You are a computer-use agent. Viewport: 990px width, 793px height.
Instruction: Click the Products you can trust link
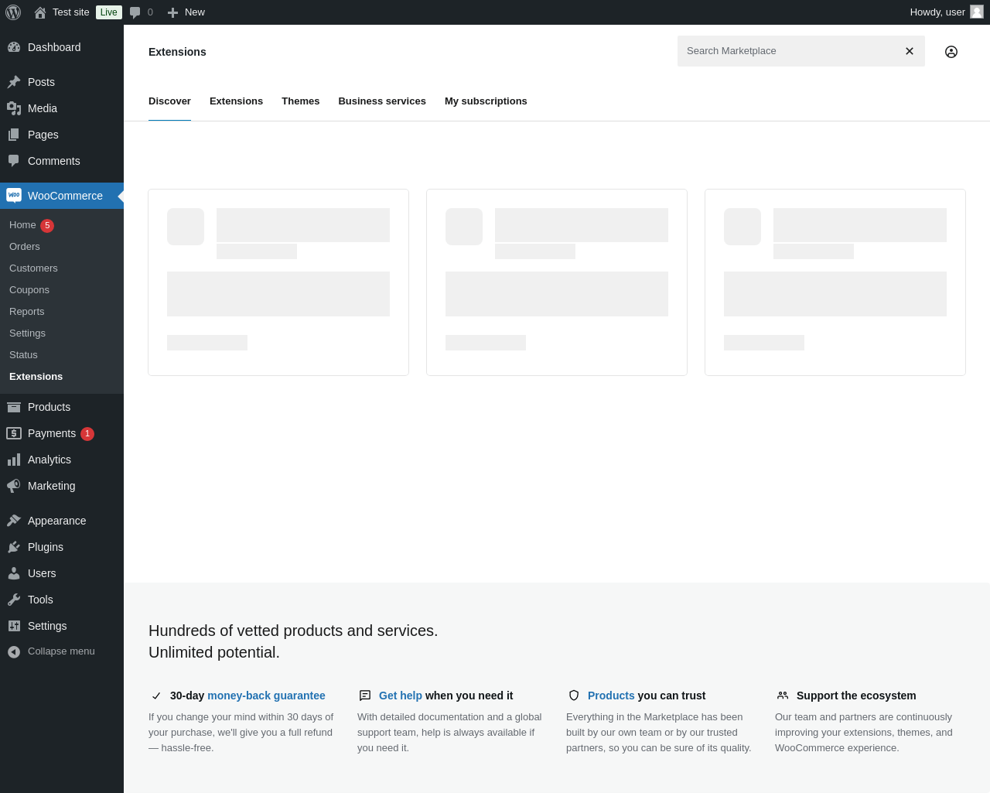click(611, 696)
